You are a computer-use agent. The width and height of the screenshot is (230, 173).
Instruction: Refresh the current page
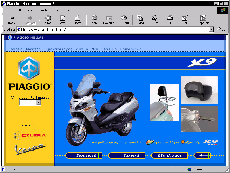point(63,20)
